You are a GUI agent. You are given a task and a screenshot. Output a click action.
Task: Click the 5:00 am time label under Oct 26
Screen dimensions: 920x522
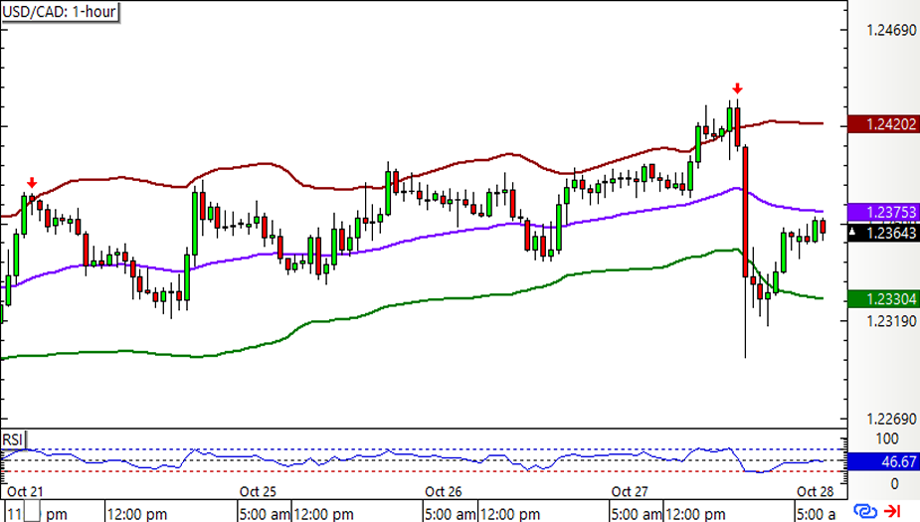450,514
